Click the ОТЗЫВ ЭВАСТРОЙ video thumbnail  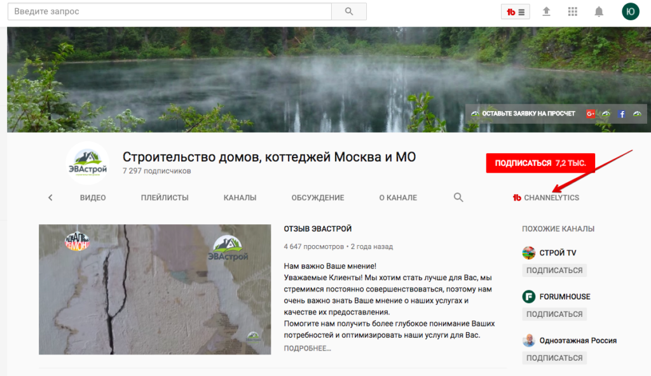(x=154, y=289)
